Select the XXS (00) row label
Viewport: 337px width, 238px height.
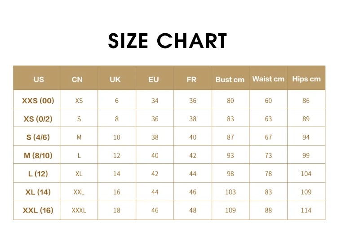pos(38,101)
